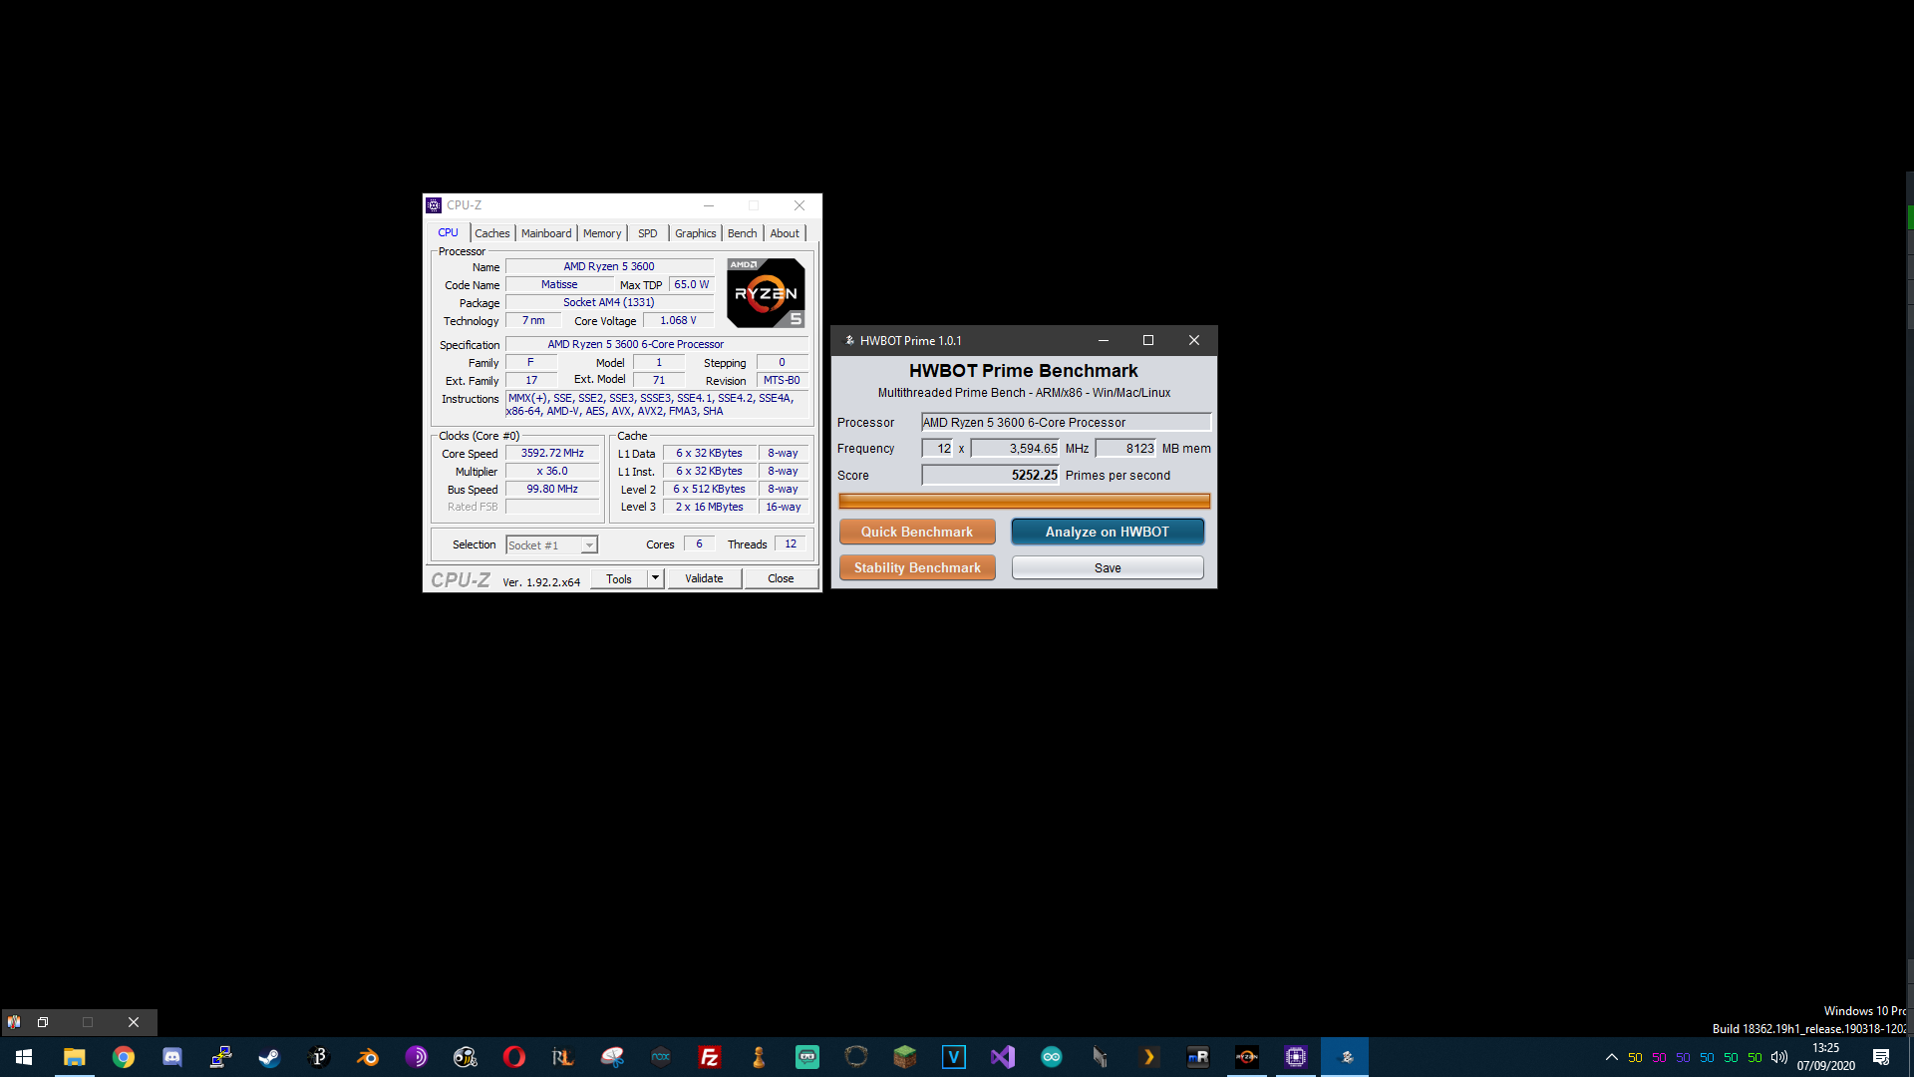Show hidden system tray icons

1611,1057
